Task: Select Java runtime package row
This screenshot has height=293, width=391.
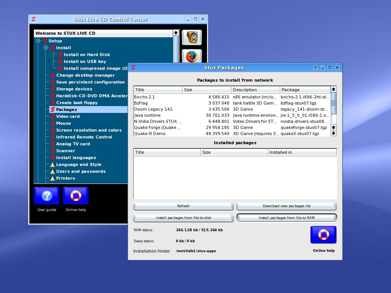Action: (x=232, y=115)
